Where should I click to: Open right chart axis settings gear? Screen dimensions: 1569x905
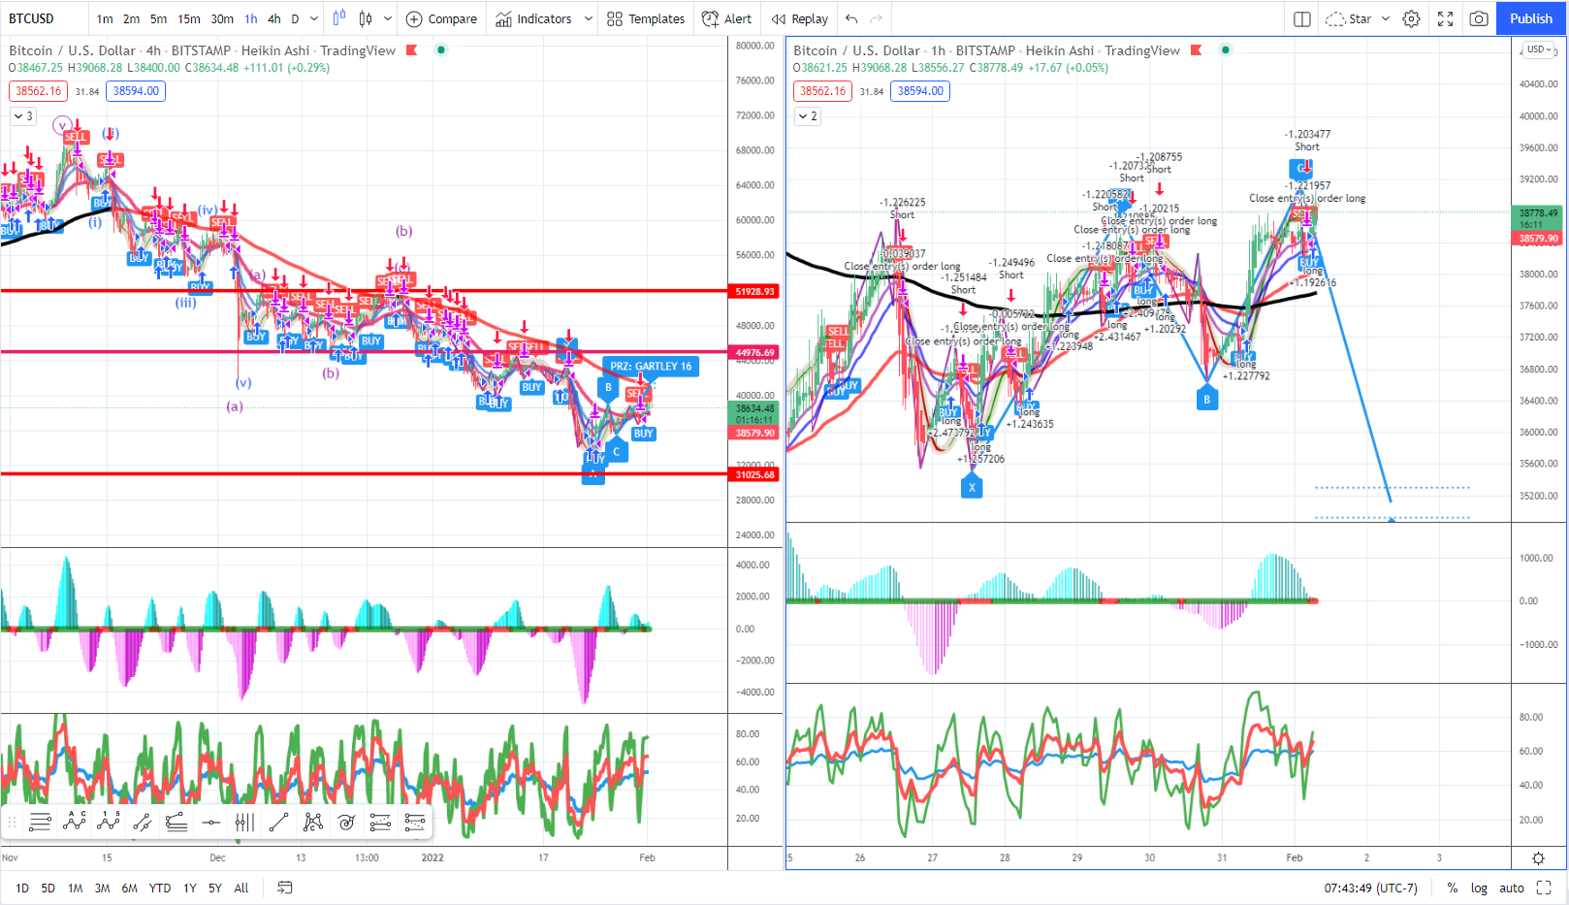[x=1538, y=857]
